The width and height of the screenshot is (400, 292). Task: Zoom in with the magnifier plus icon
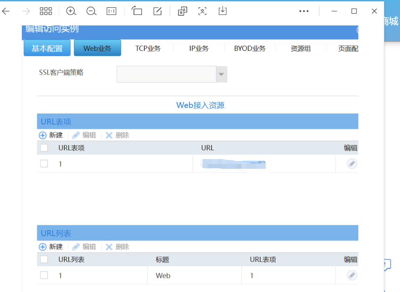tap(71, 11)
